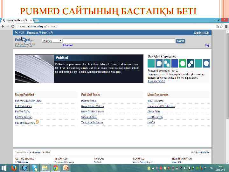Click Literature in the breadcrumb trail
This screenshot has width=229, height=172.
(x=37, y=152)
